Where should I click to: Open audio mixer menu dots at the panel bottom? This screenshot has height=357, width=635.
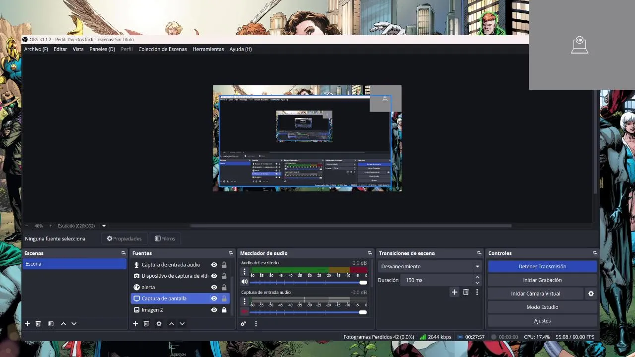point(256,324)
